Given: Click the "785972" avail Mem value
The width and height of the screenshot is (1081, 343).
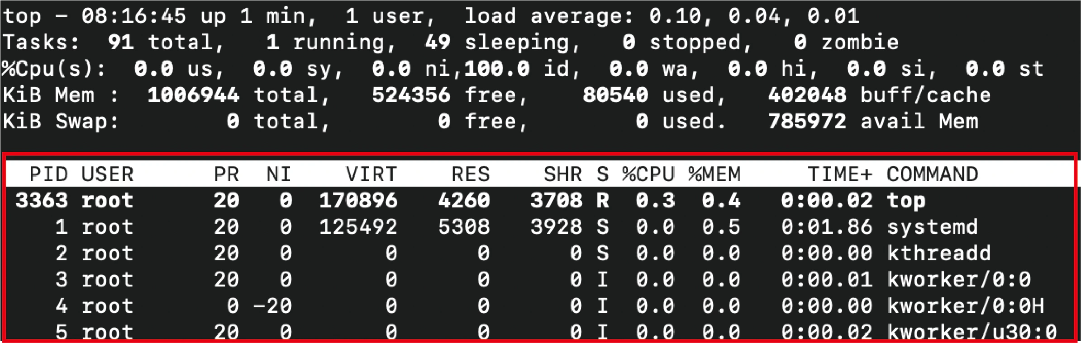Looking at the screenshot, I should [x=807, y=121].
